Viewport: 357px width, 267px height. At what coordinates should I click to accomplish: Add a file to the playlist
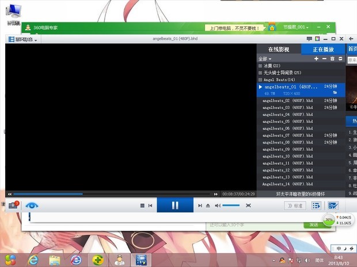click(x=316, y=59)
